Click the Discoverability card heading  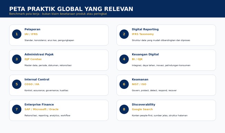(x=143, y=104)
